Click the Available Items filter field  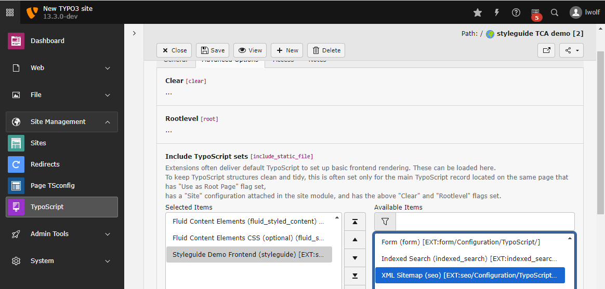point(484,222)
